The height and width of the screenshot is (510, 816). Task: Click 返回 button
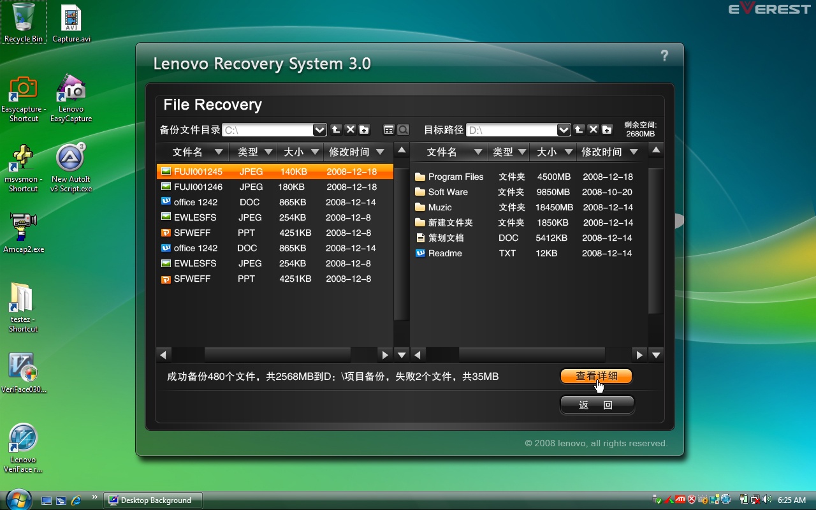[597, 405]
